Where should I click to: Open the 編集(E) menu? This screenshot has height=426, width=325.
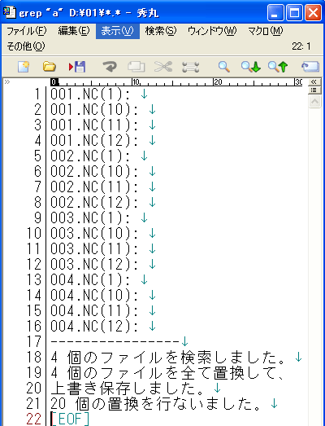point(74,31)
